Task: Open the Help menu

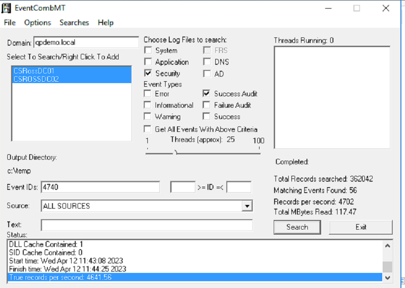Action: pos(105,23)
